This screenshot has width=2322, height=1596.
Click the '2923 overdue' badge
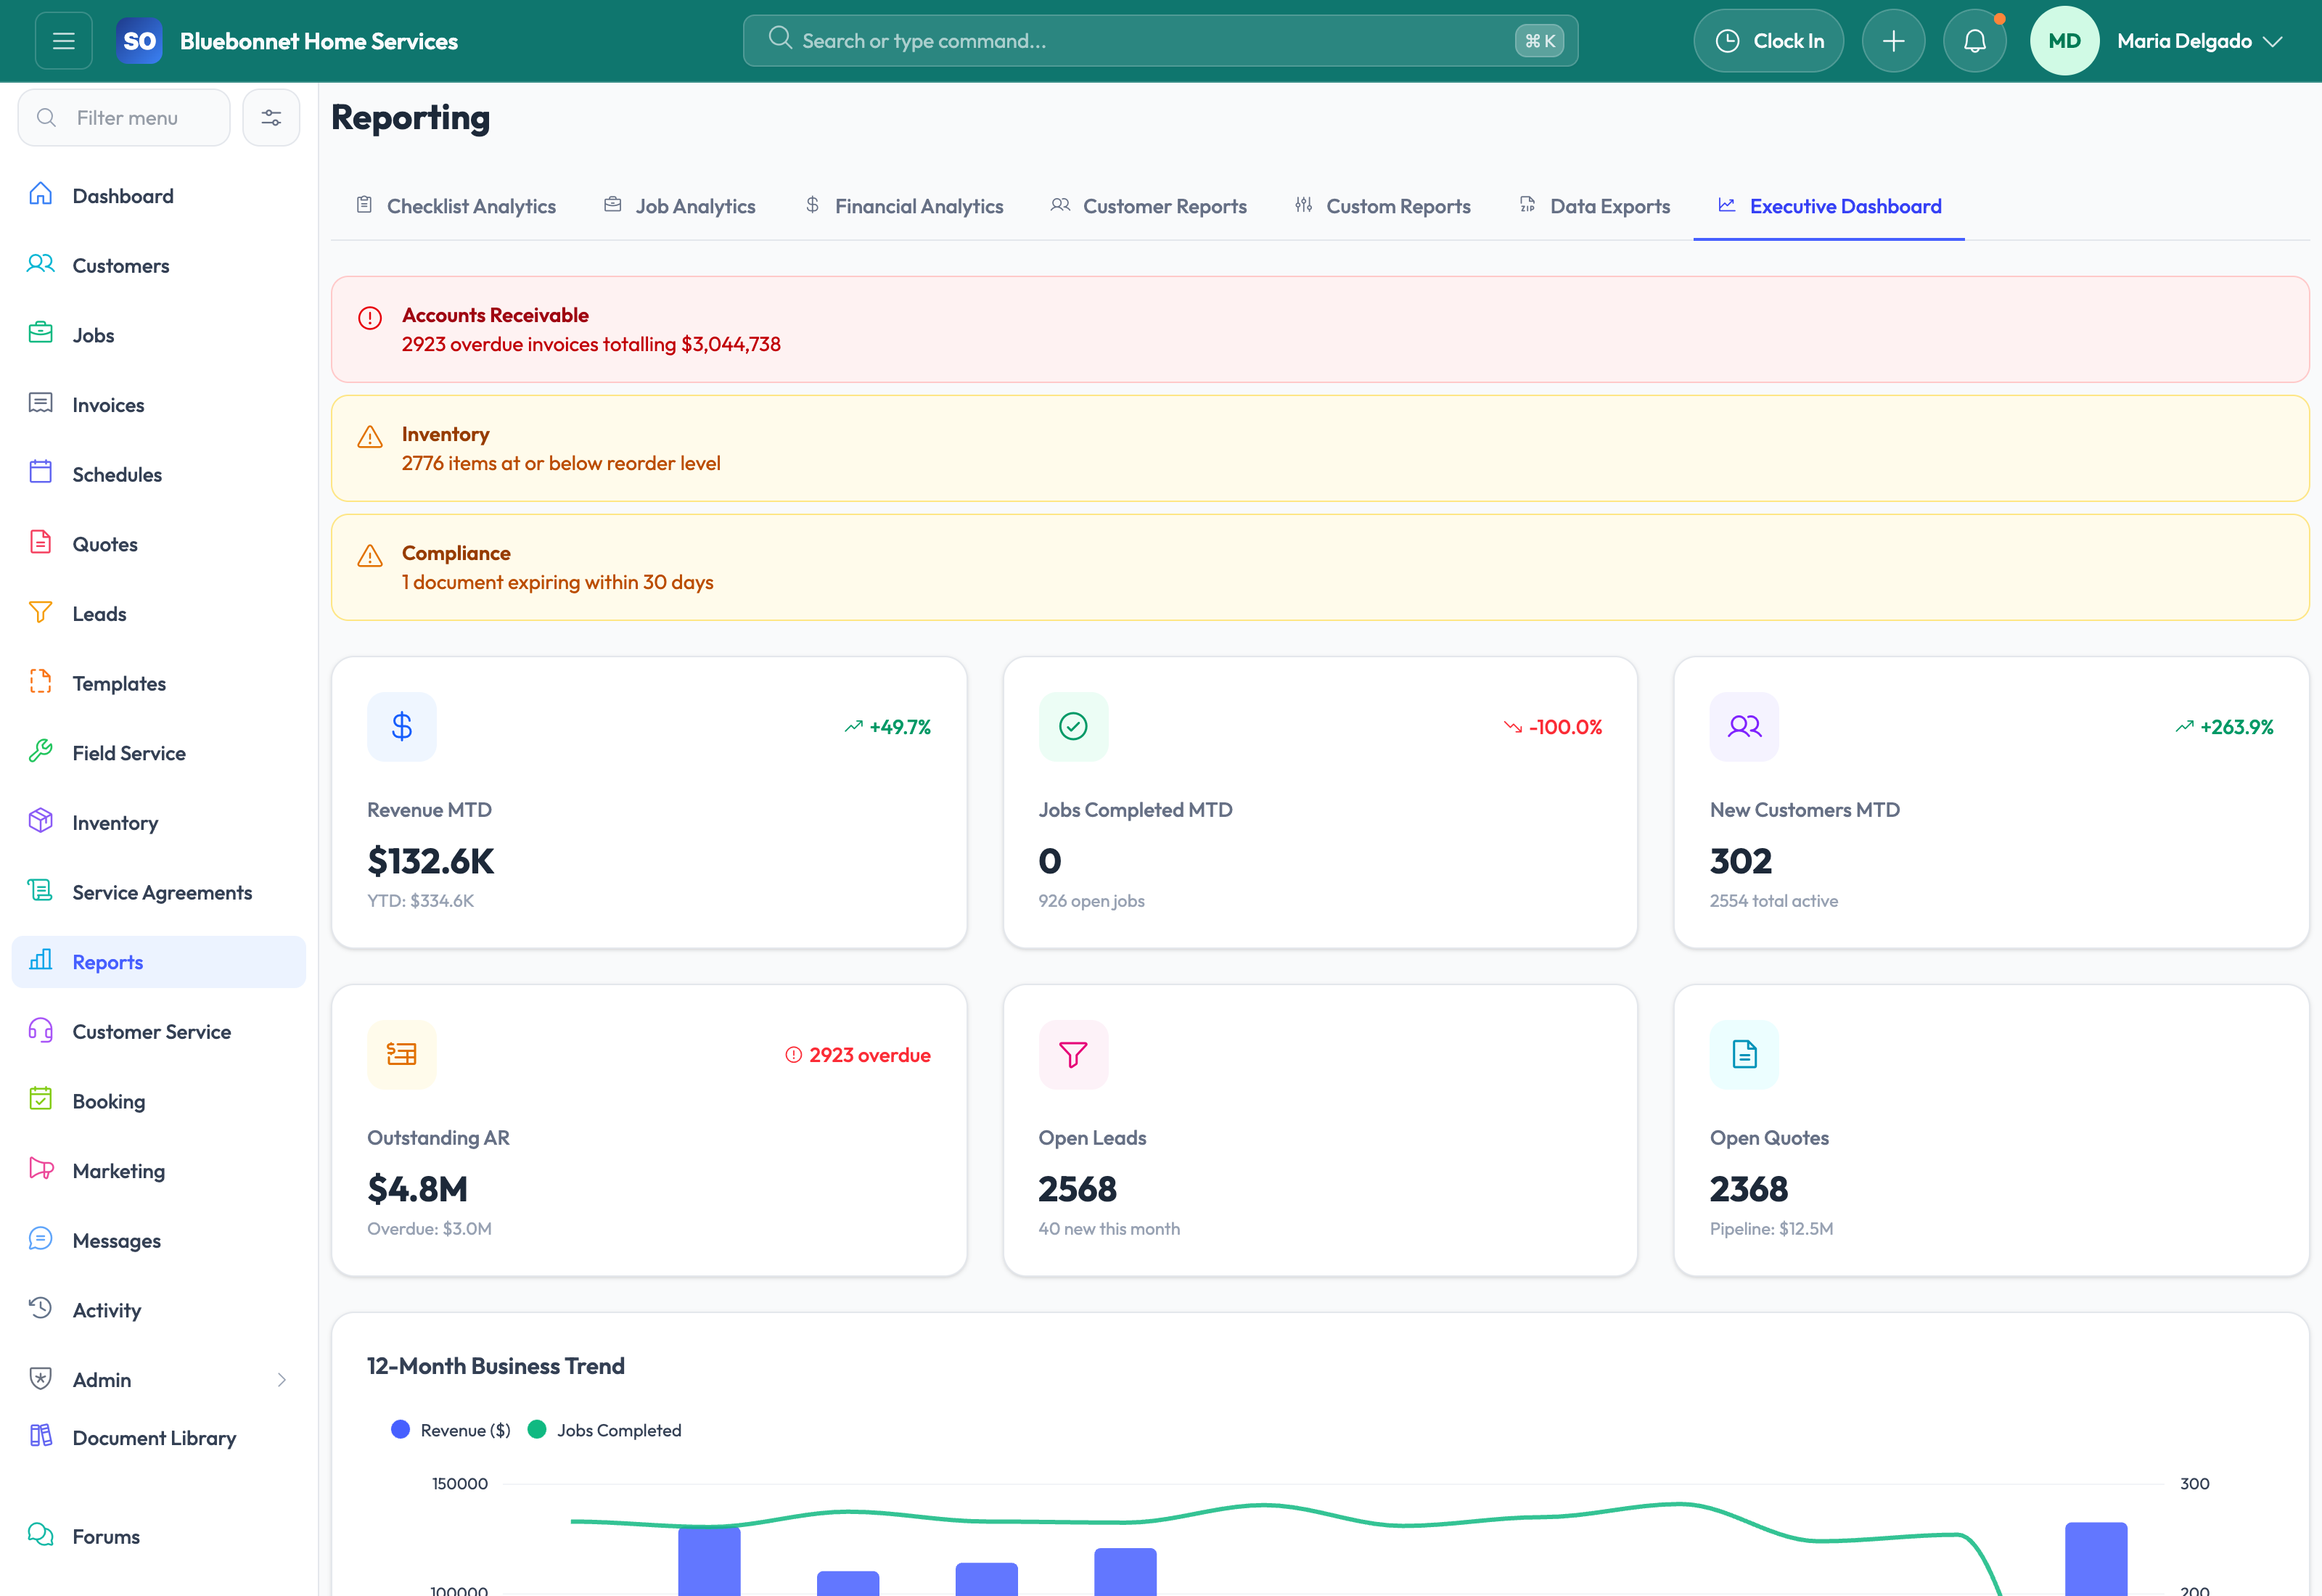(x=858, y=1055)
